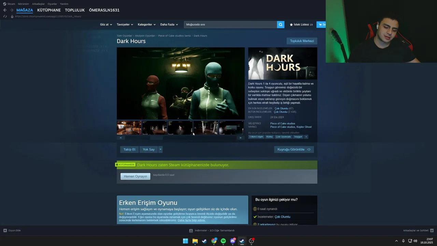The height and width of the screenshot is (246, 437).
Task: Select the Korku tag
Action: [269, 137]
